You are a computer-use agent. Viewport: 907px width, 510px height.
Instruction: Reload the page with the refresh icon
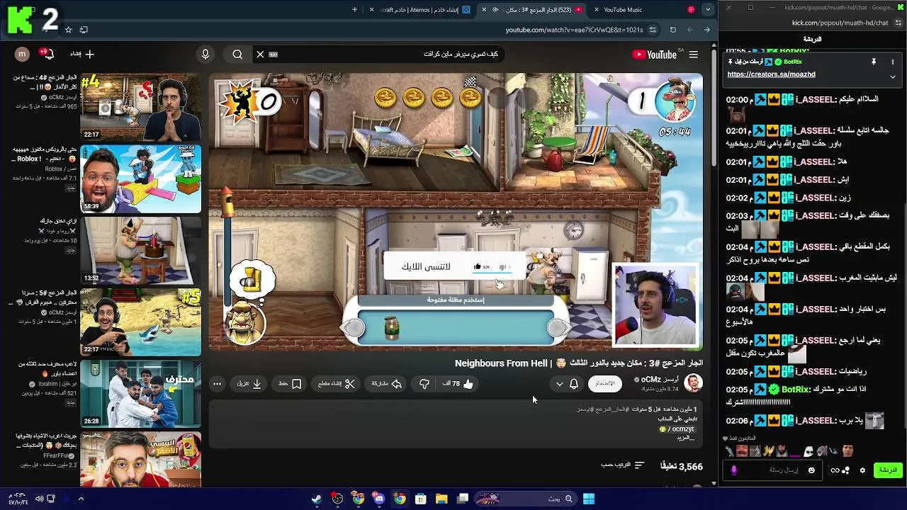click(x=672, y=30)
